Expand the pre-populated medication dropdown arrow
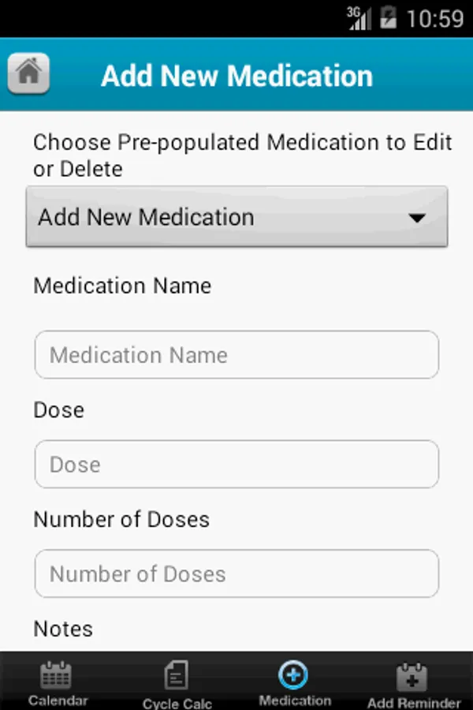This screenshot has width=473, height=710. pos(417,218)
